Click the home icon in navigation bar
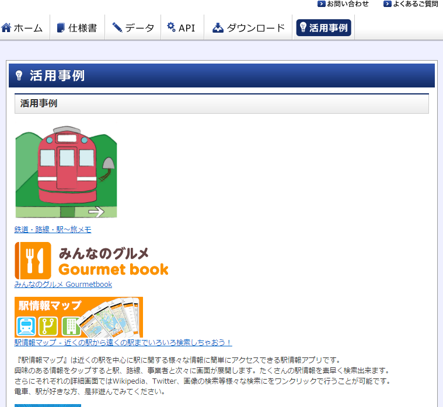 [x=6, y=27]
